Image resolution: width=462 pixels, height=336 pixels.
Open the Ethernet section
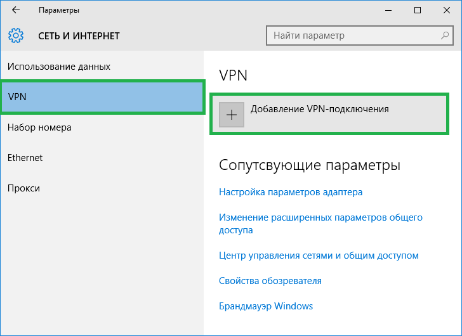(x=25, y=158)
